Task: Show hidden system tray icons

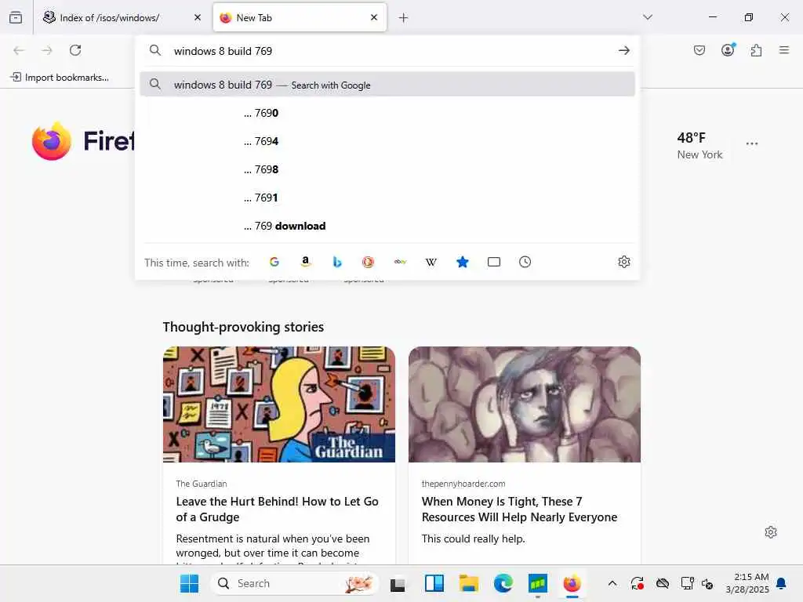Action: coord(612,583)
